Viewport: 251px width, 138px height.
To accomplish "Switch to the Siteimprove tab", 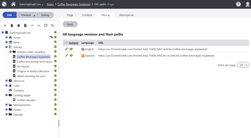I will 126,15.
